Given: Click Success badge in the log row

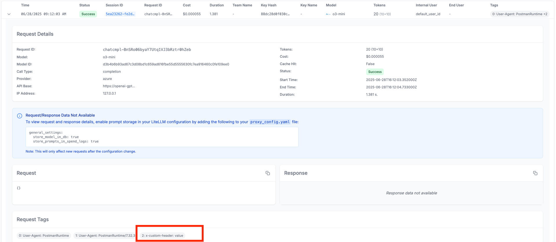Looking at the screenshot, I should pos(88,14).
